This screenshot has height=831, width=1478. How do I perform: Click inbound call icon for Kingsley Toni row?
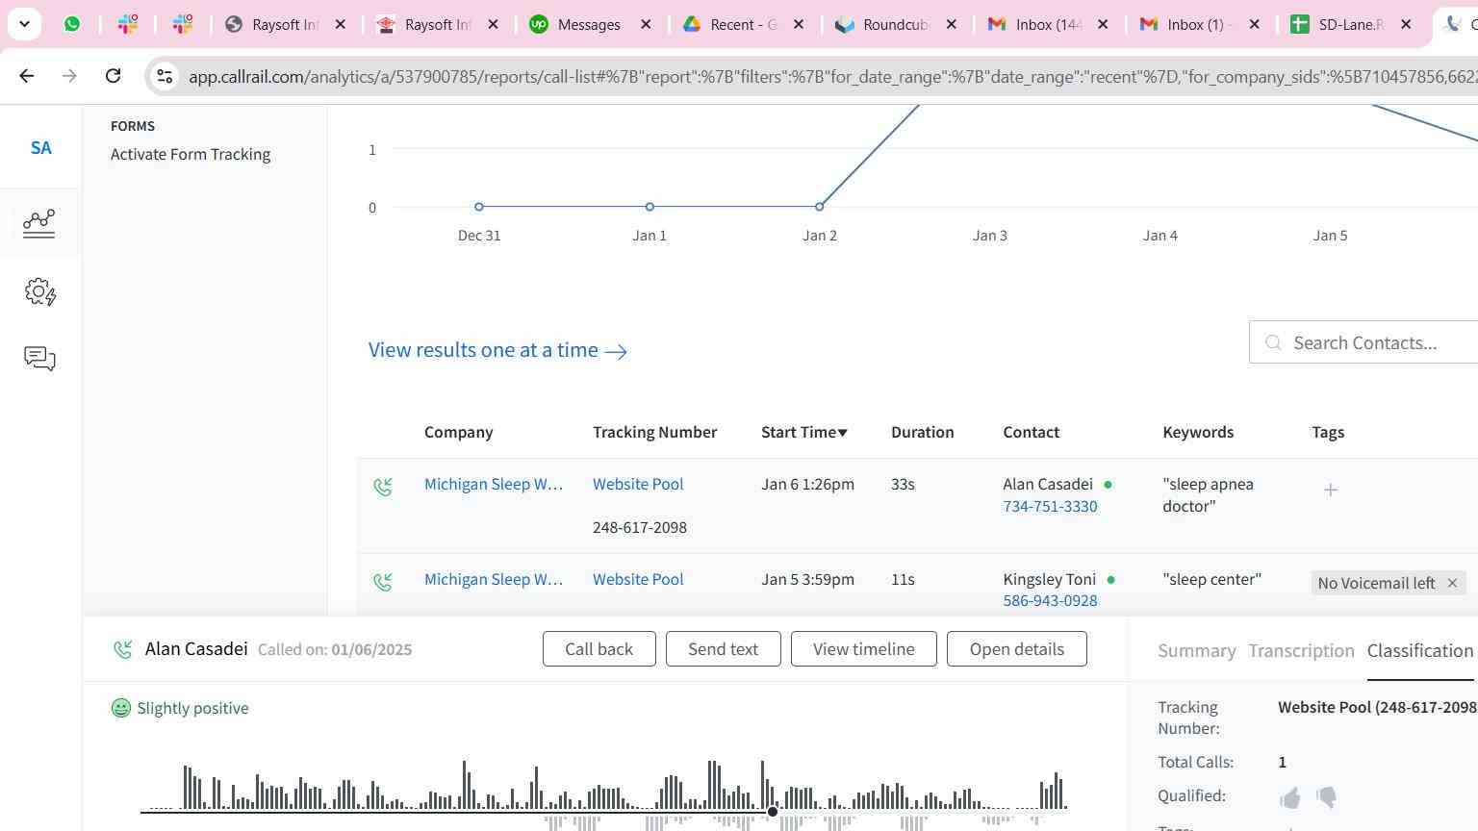[383, 582]
